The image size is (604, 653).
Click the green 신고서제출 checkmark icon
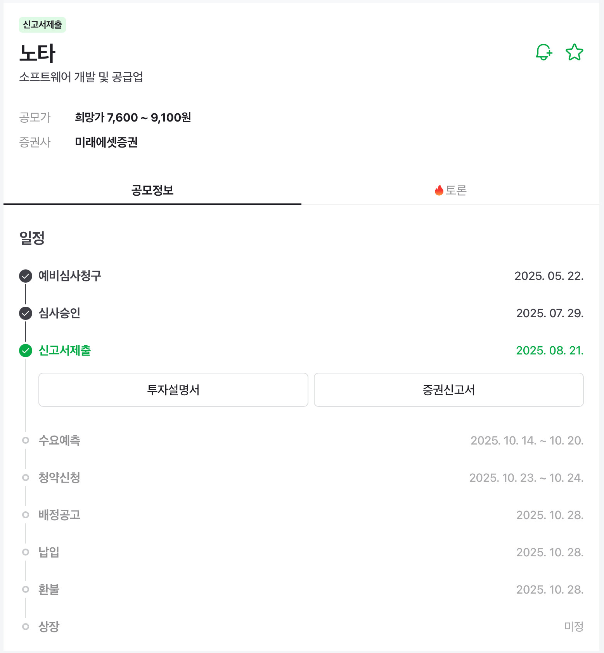click(x=26, y=351)
